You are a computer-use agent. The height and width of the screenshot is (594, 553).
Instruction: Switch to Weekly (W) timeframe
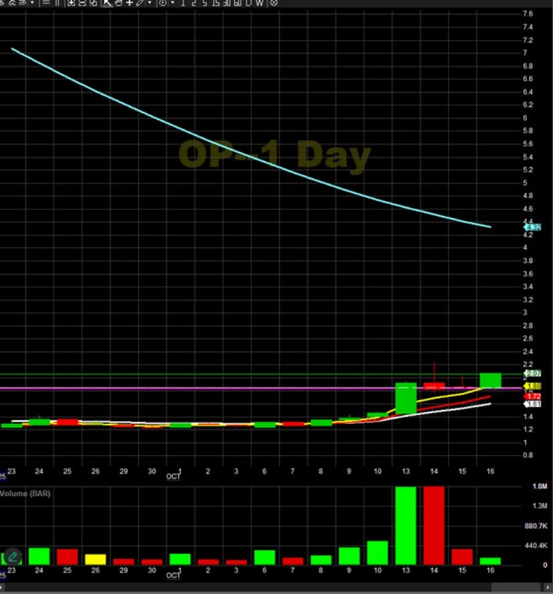[259, 3]
